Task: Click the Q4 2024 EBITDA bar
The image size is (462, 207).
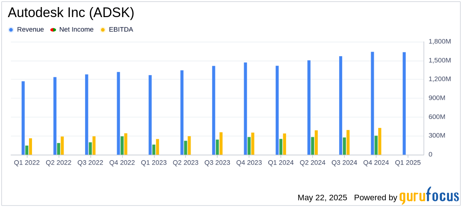Action: pyautogui.click(x=380, y=141)
